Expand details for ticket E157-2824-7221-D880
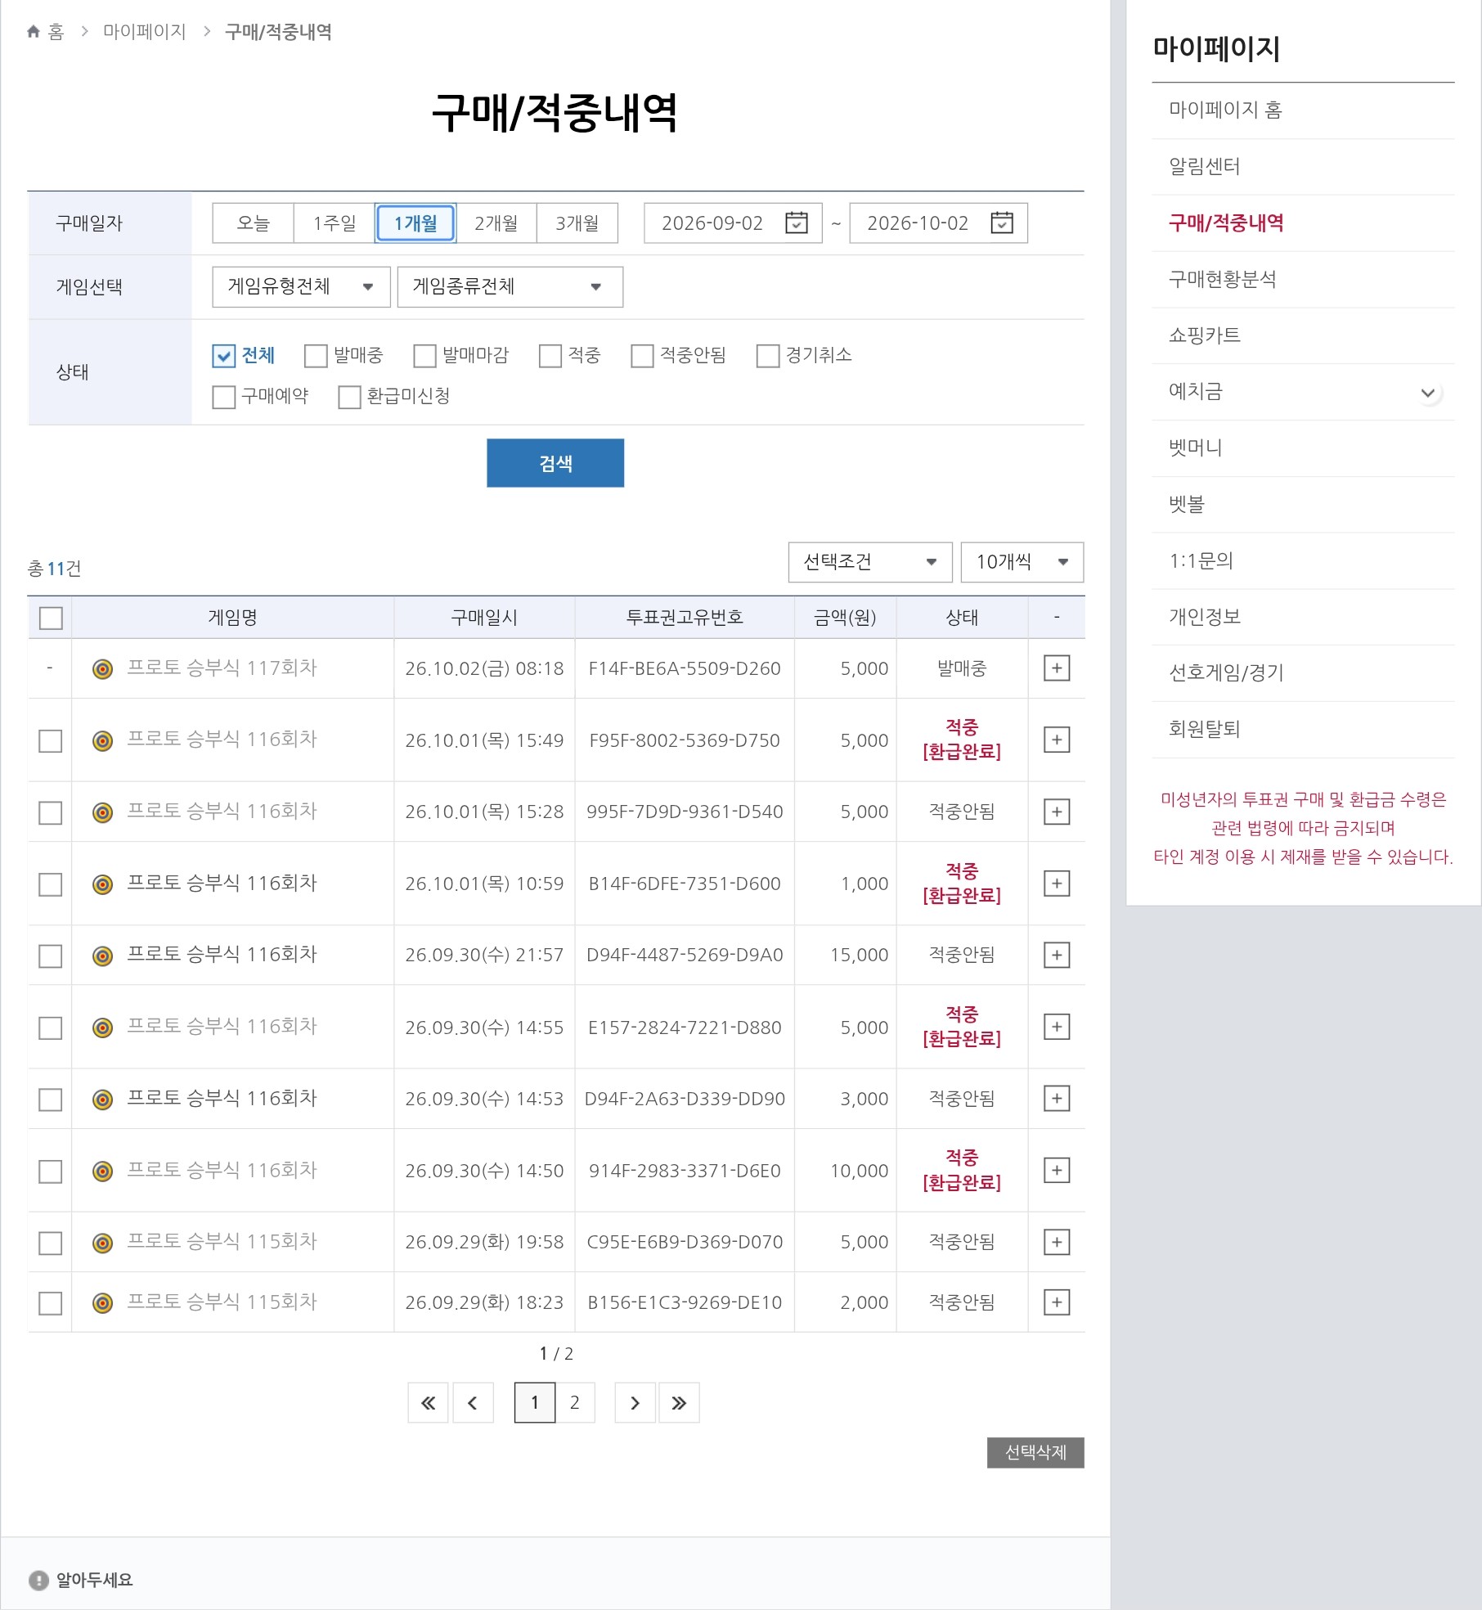The height and width of the screenshot is (1610, 1482). (1057, 1027)
